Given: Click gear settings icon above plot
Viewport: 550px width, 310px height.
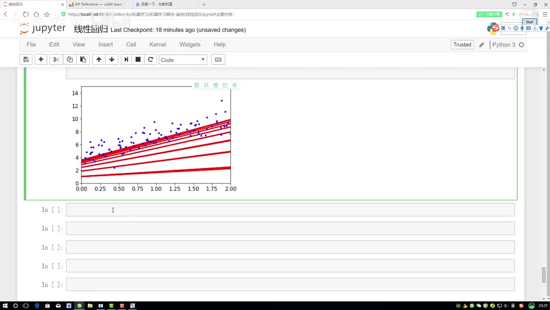Looking at the screenshot, I should coord(234,85).
